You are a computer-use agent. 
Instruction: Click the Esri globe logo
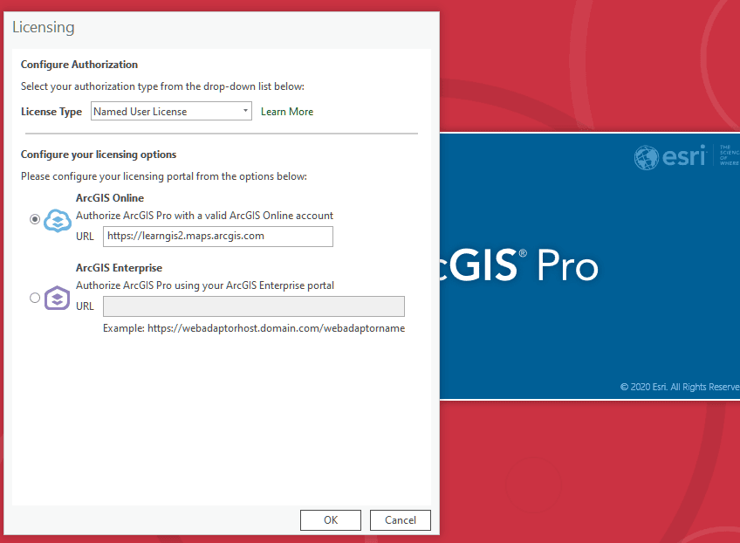(x=646, y=158)
